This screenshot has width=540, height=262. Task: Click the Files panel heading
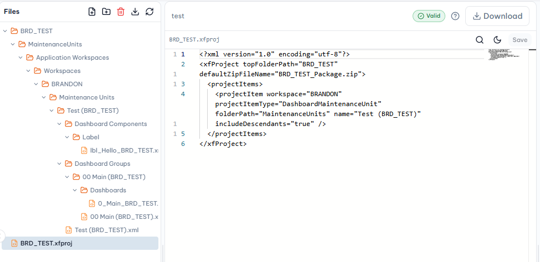[x=12, y=12]
